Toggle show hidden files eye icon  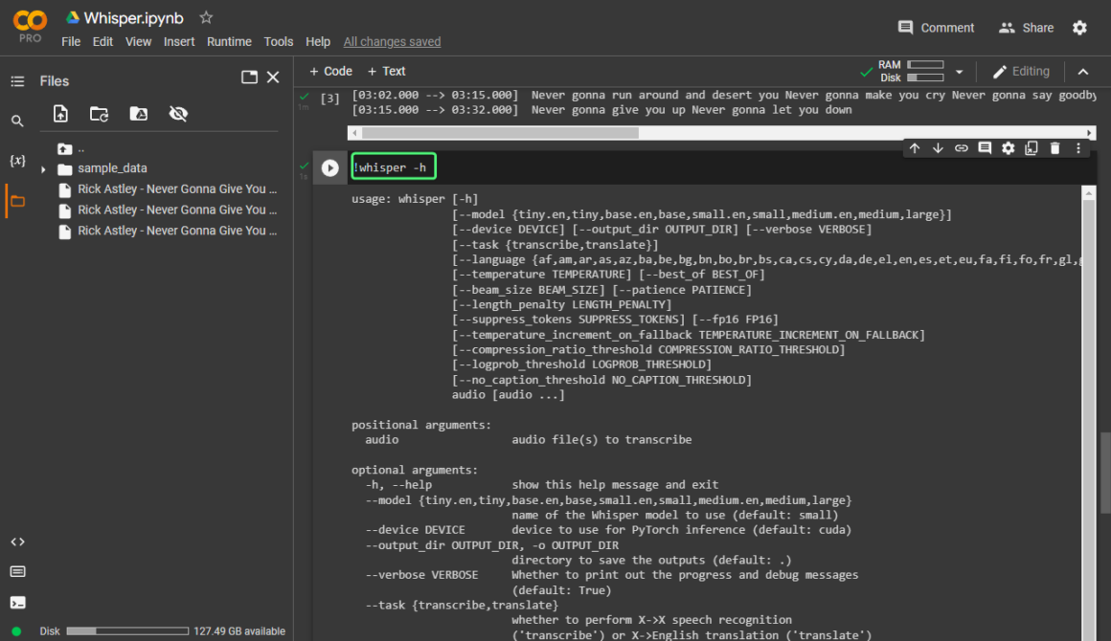pyautogui.click(x=178, y=114)
